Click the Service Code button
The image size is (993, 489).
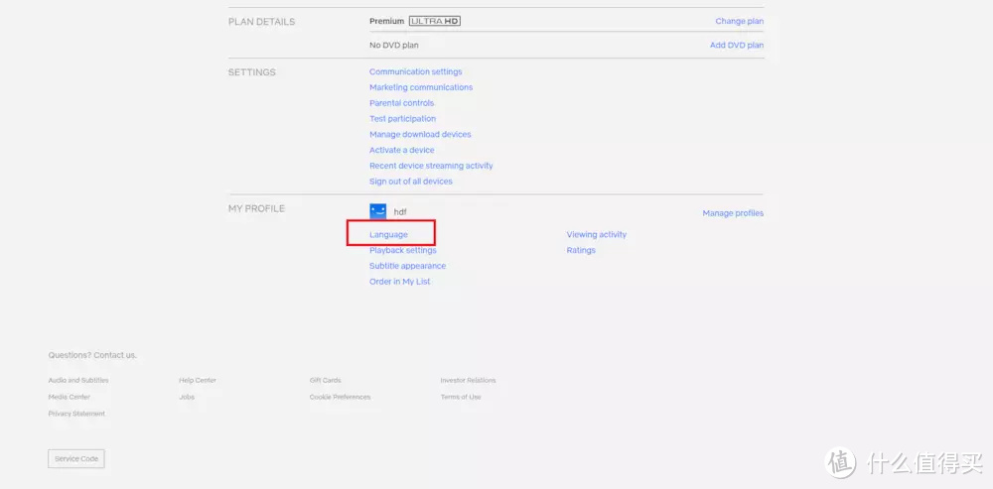point(76,458)
